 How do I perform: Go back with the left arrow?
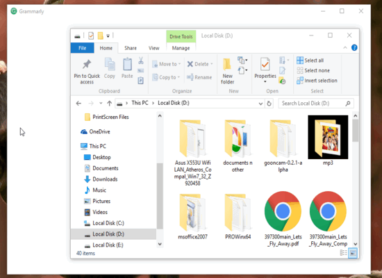point(78,104)
